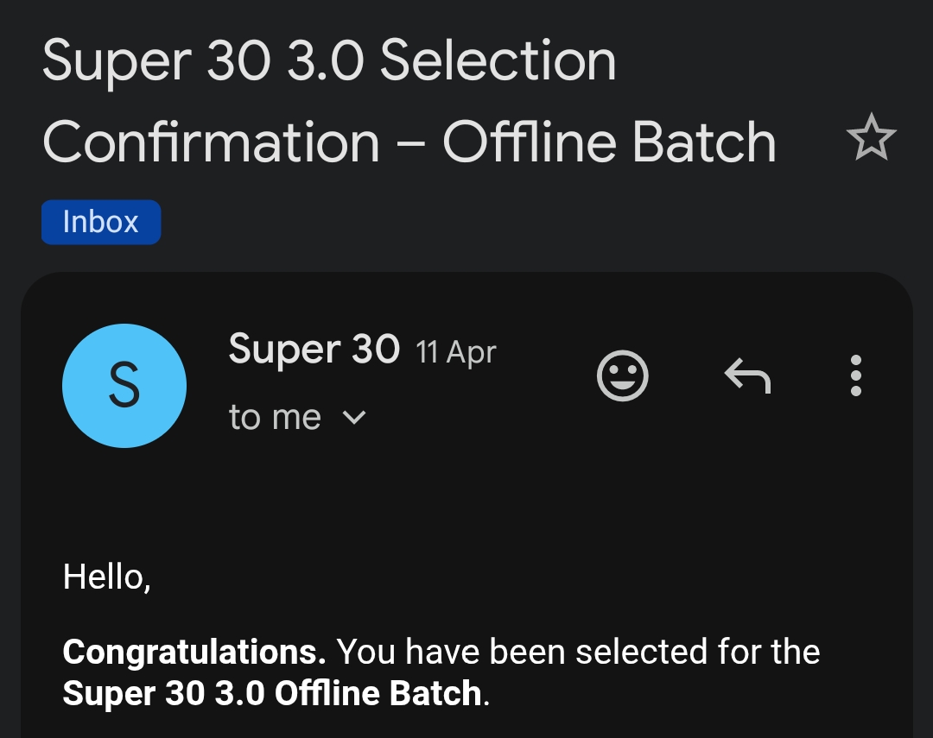The height and width of the screenshot is (738, 933).
Task: Click subject line 'Super 30 3.0 Selection'
Action: tap(329, 62)
